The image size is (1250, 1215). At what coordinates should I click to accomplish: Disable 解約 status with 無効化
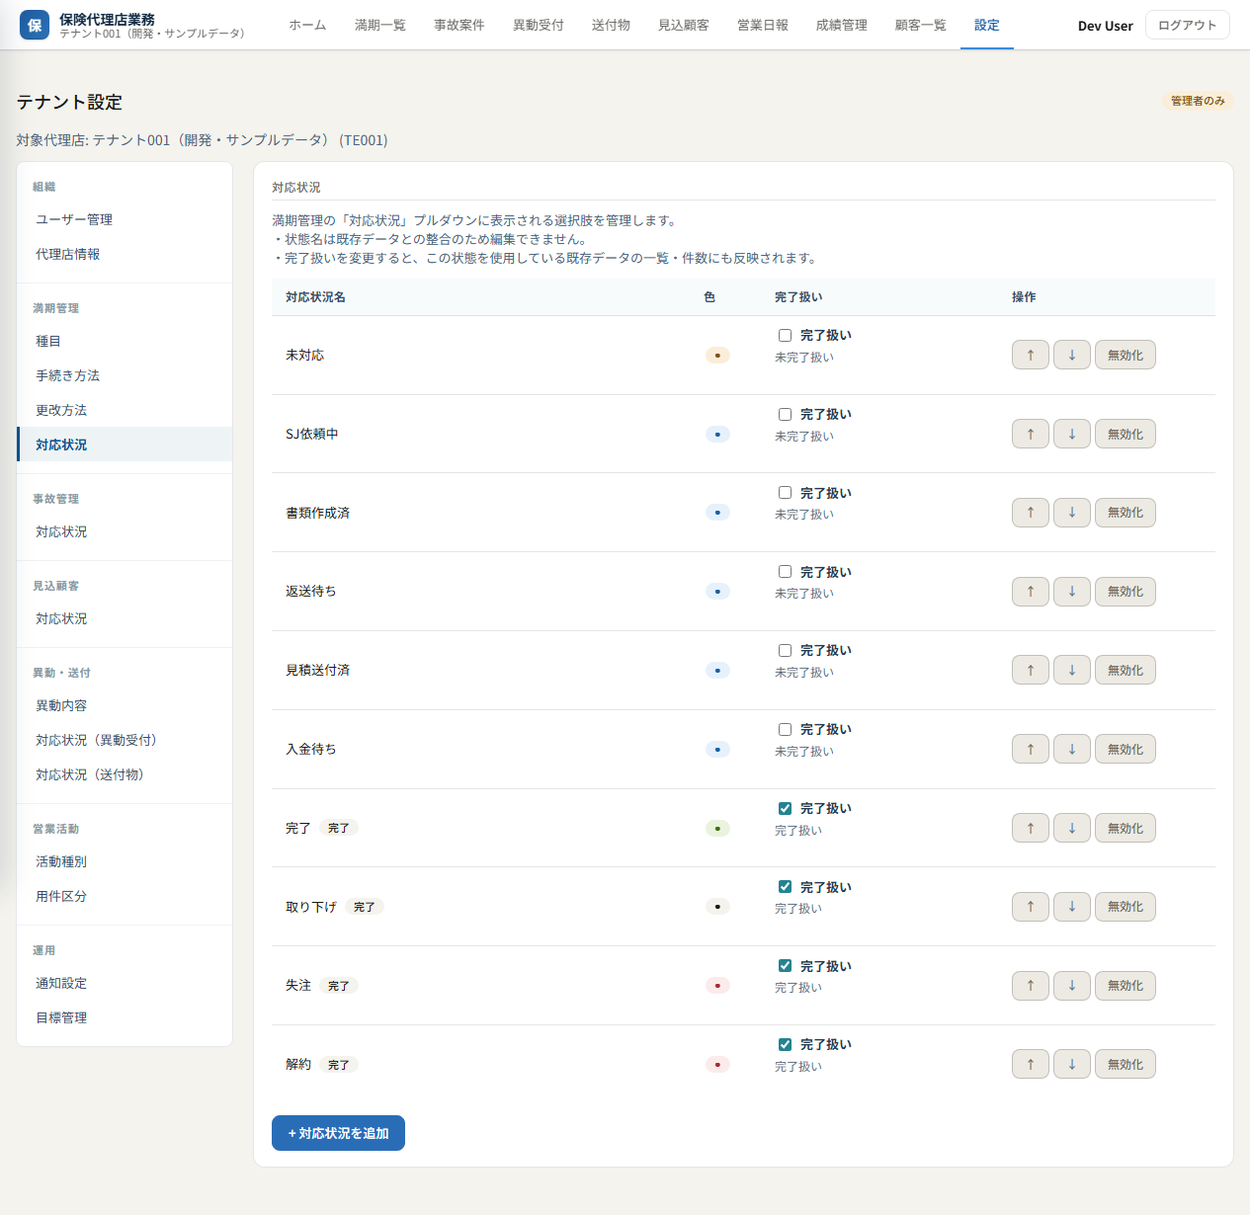click(x=1125, y=1064)
